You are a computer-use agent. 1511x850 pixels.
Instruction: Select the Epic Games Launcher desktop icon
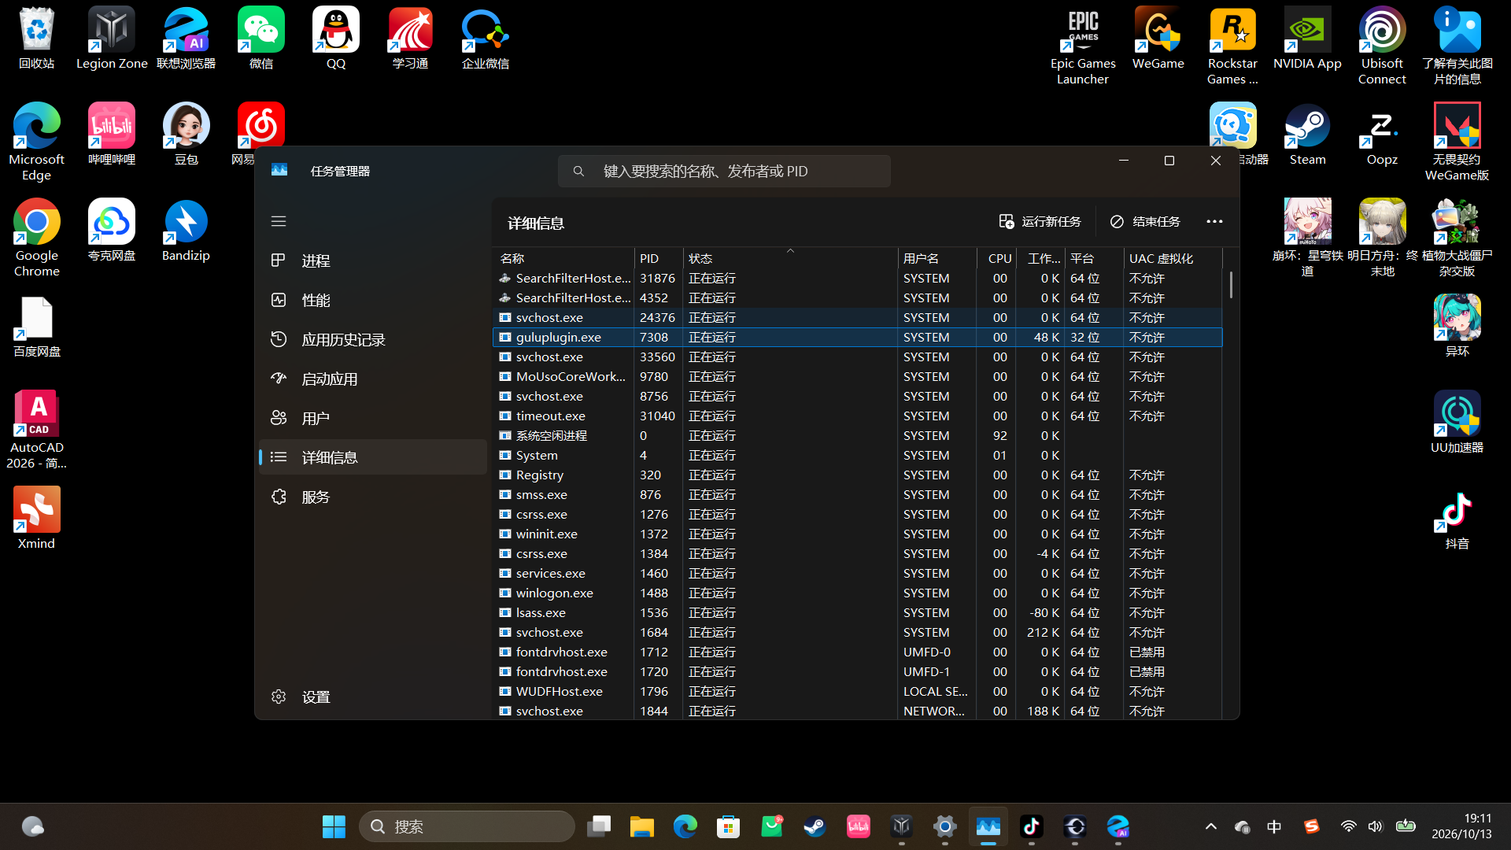pos(1083,46)
